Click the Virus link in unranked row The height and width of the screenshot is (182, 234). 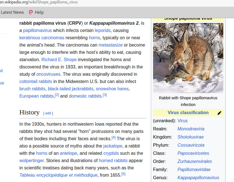(182, 121)
